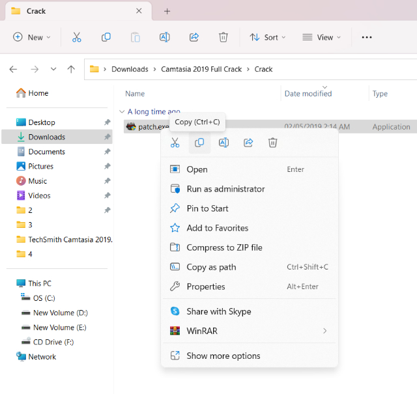Open Properties from the context menu
This screenshot has height=394, width=417.
point(250,287)
